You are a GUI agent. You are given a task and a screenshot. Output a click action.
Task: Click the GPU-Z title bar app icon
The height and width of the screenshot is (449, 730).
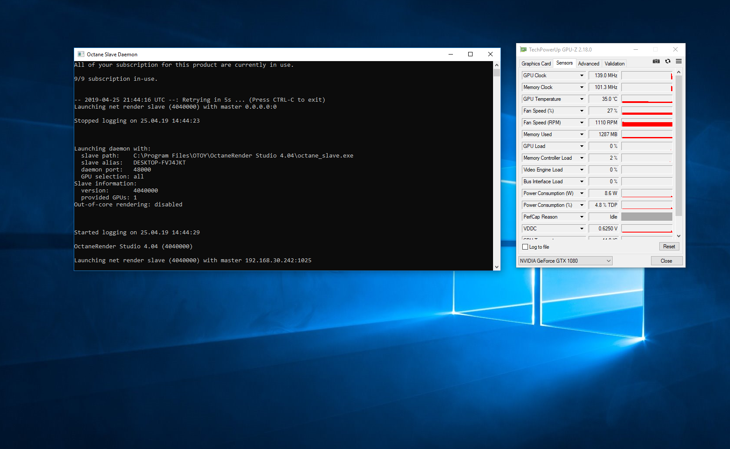coord(523,50)
